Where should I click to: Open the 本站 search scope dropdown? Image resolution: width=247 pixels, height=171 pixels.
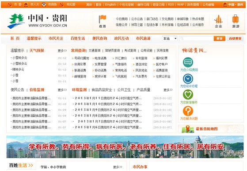[x=170, y=38]
